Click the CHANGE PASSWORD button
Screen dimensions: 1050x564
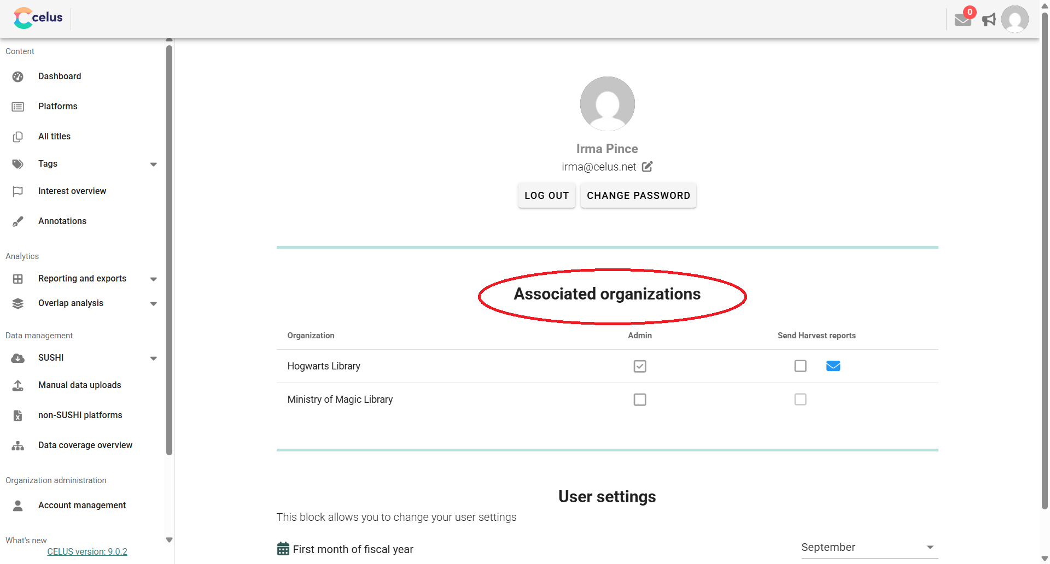click(x=638, y=196)
